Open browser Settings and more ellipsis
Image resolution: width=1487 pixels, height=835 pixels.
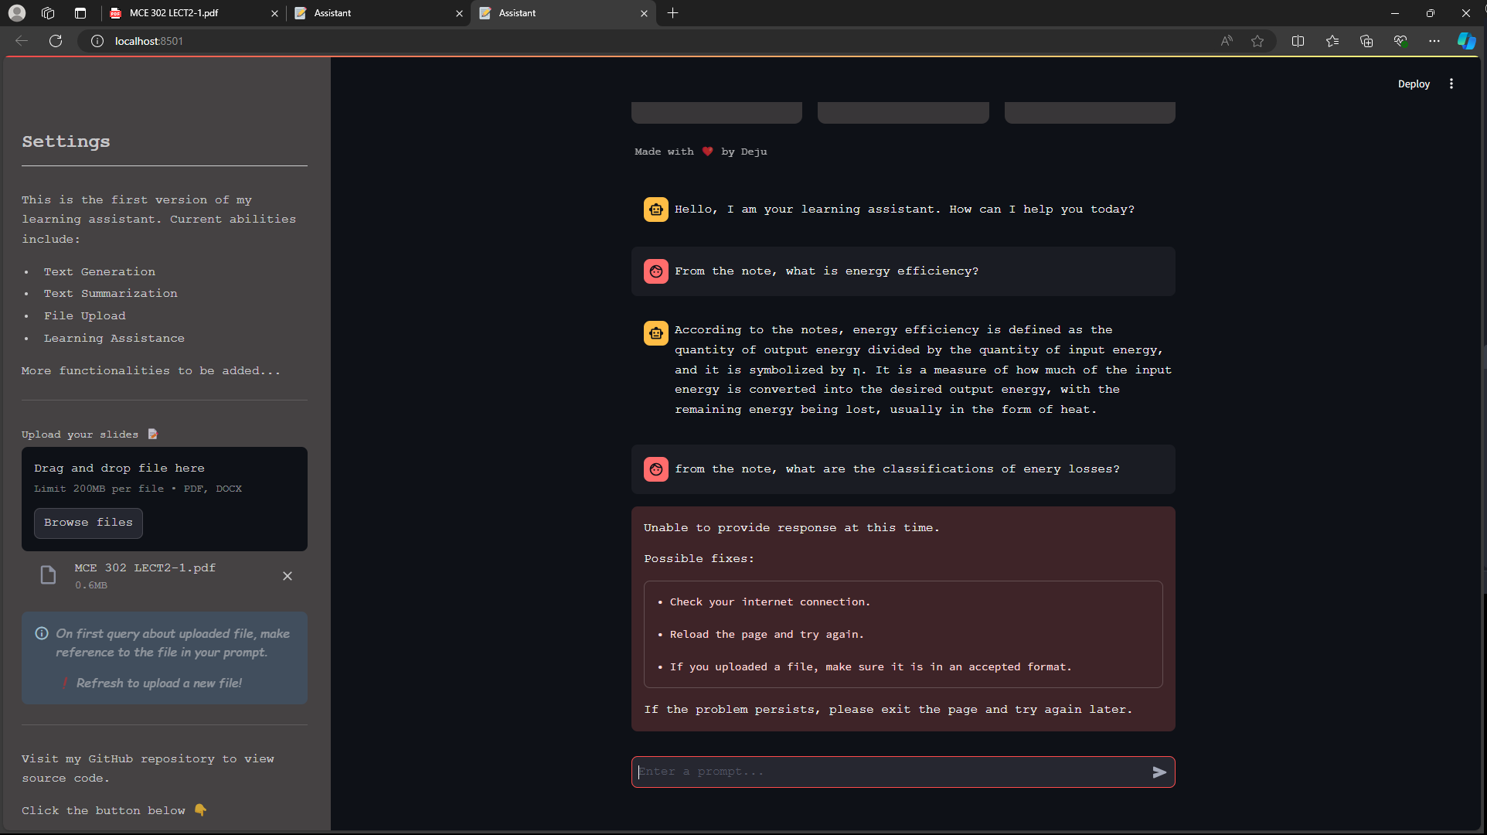1434,41
